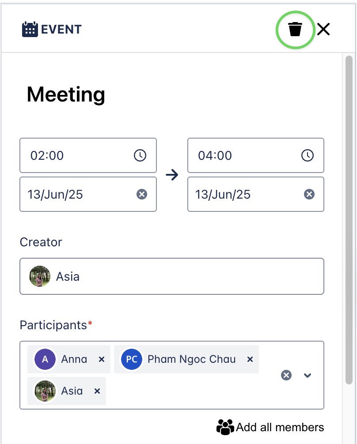The image size is (357, 444).
Task: Clear all selected participants
Action: click(x=286, y=375)
